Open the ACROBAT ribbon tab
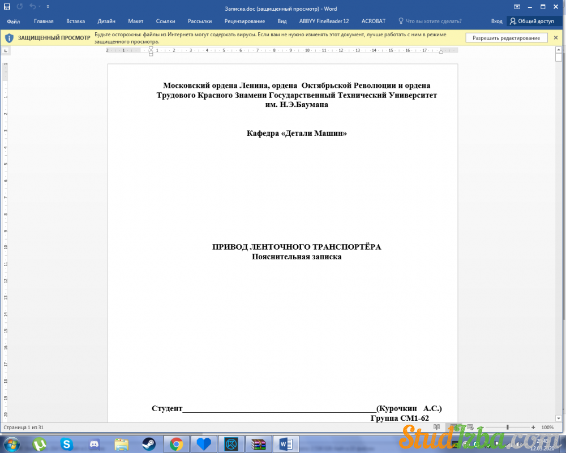The width and height of the screenshot is (566, 453). click(373, 22)
